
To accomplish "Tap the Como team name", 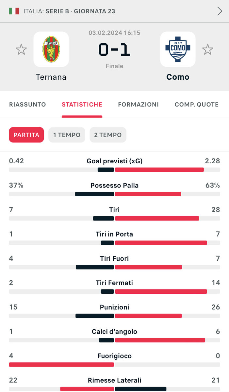I will 178,77.
